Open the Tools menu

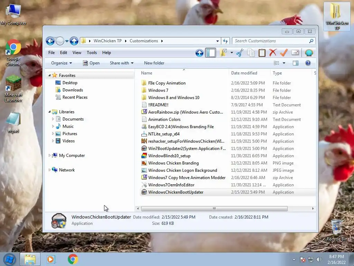[92, 53]
